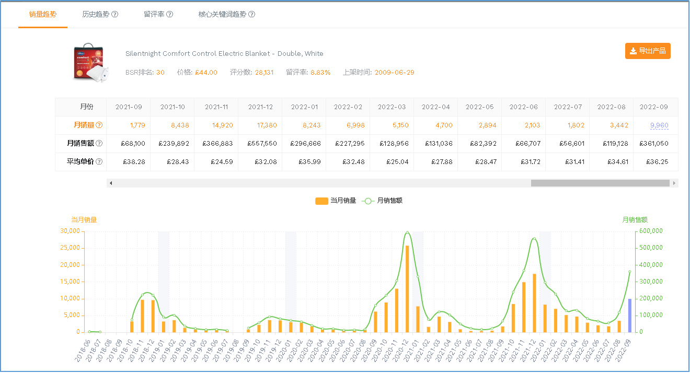
Task: Click the 9,960 monthly sales value link
Action: click(659, 125)
